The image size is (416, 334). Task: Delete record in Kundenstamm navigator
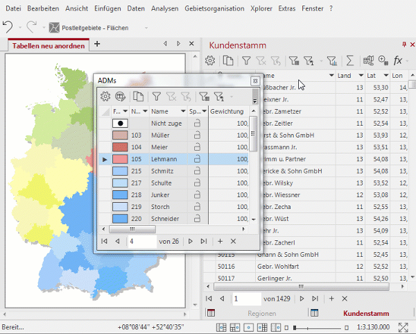click(345, 299)
